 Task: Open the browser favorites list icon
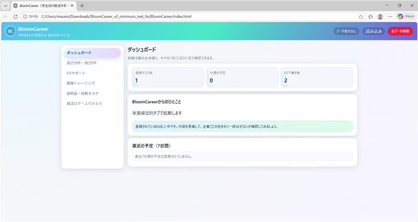(x=370, y=17)
